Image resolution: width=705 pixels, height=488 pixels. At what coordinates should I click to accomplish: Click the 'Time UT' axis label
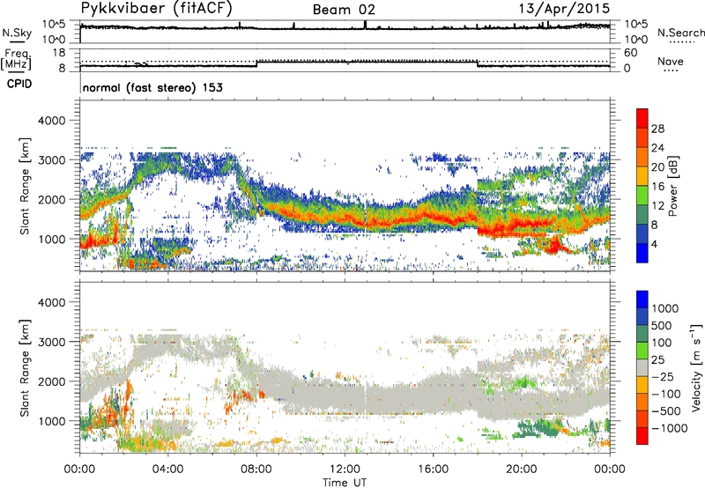(345, 483)
